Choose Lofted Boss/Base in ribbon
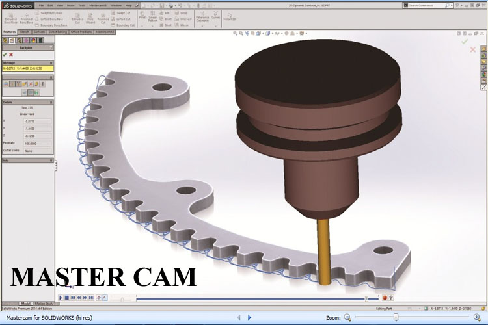This screenshot has width=488, height=325. (x=49, y=19)
